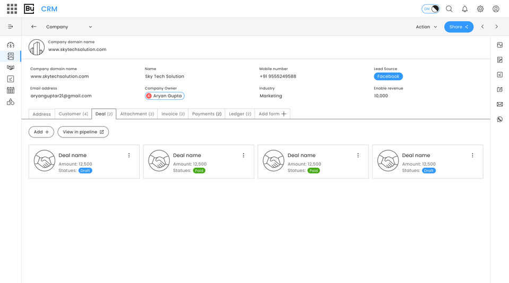Open notifications bell
Viewport: 509px width, 283px height.
[x=464, y=9]
